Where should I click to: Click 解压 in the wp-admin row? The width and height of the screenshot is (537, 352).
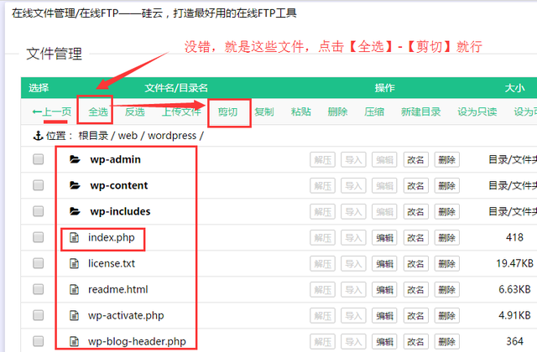click(x=322, y=160)
